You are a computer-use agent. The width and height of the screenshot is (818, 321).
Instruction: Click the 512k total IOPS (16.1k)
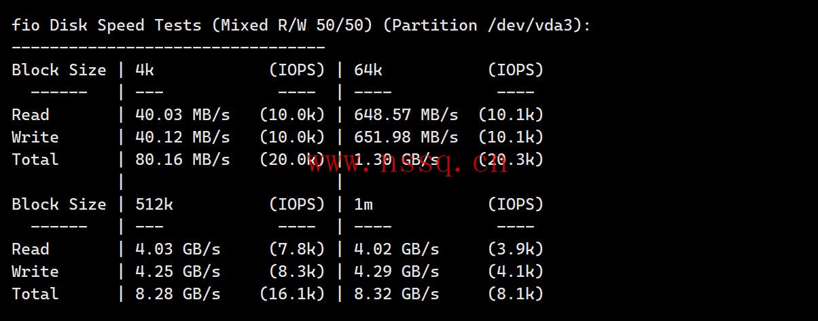coord(293,294)
